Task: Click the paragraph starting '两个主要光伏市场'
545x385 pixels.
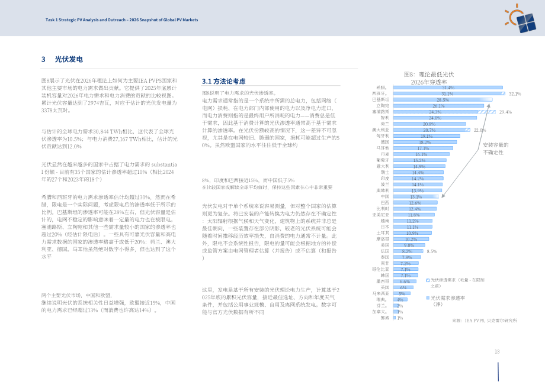Action: 108,303
